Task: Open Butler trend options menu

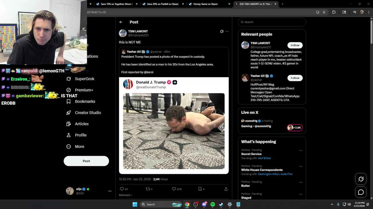Action: (x=301, y=182)
